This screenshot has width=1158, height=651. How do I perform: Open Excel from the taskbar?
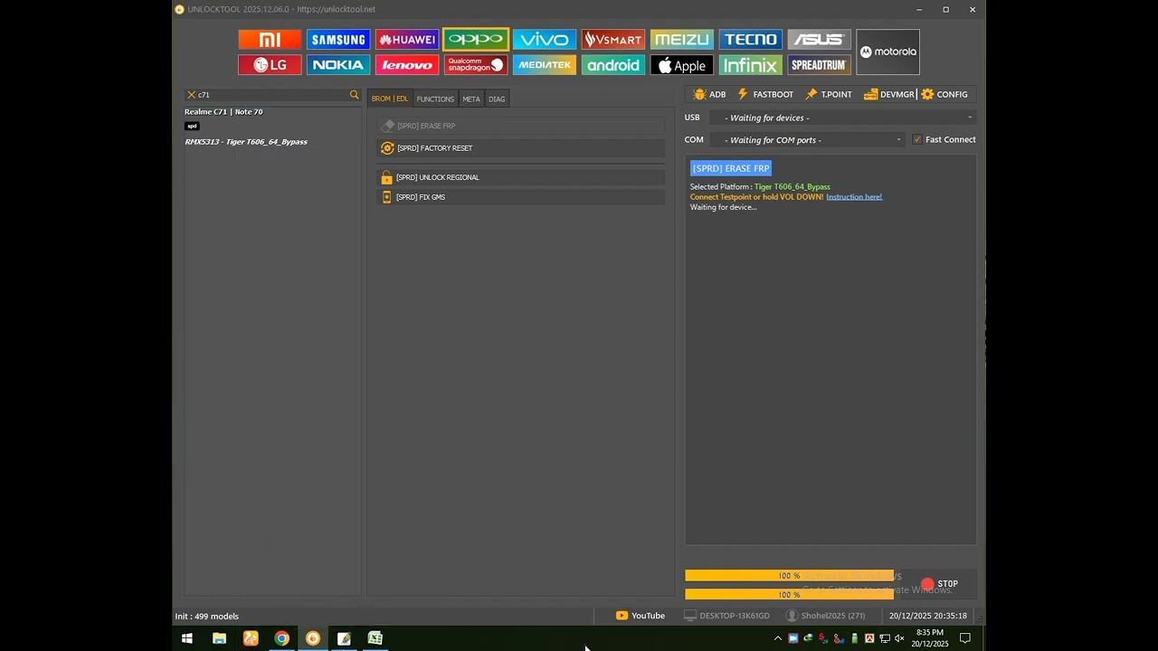(375, 638)
